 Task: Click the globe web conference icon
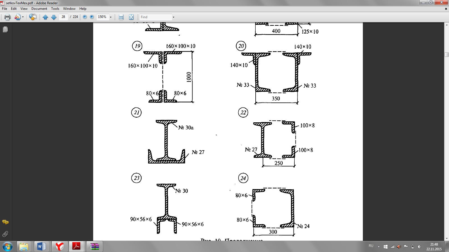pyautogui.click(x=33, y=17)
